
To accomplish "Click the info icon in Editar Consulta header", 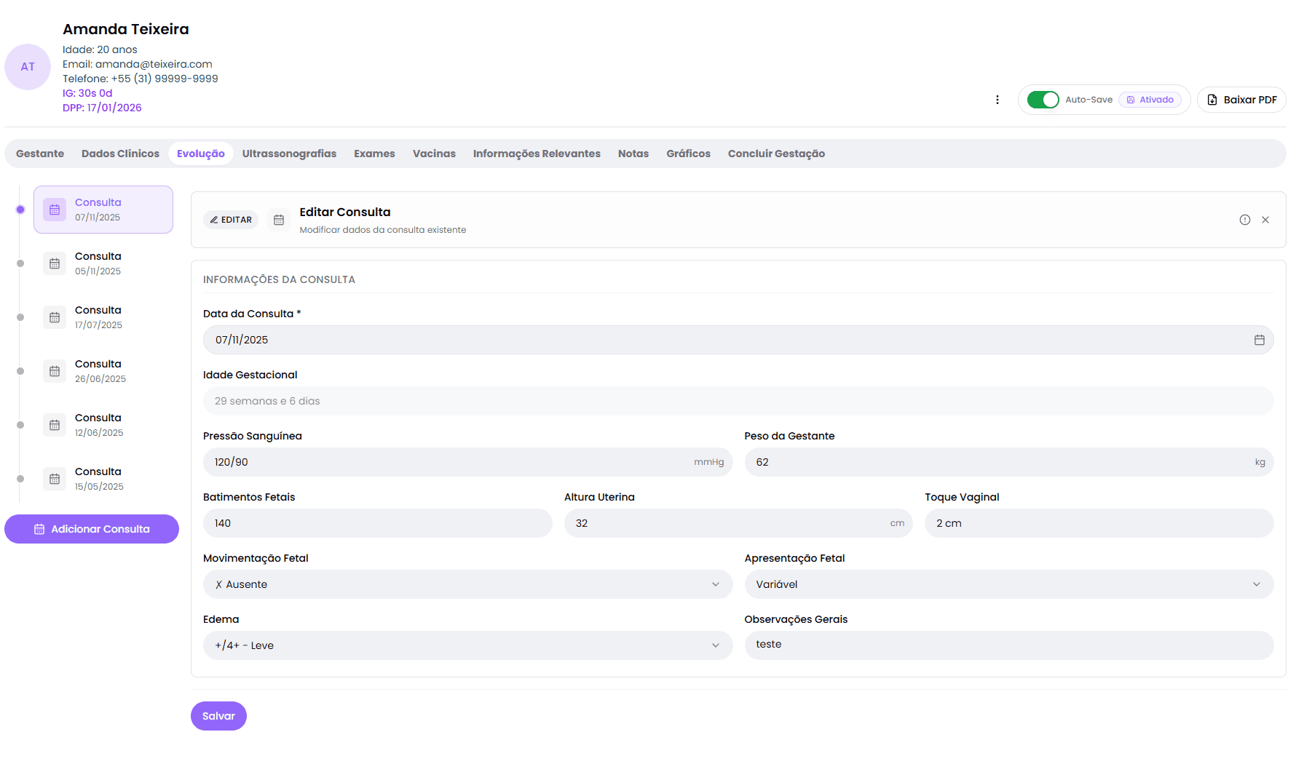I will tap(1244, 220).
